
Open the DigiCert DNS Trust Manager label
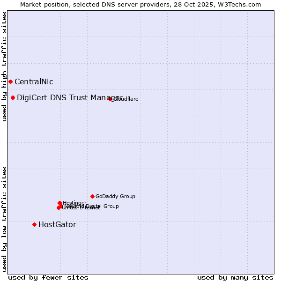tap(70, 98)
